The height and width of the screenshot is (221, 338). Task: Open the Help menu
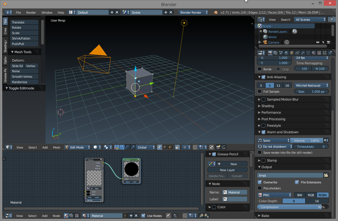[x=61, y=12]
